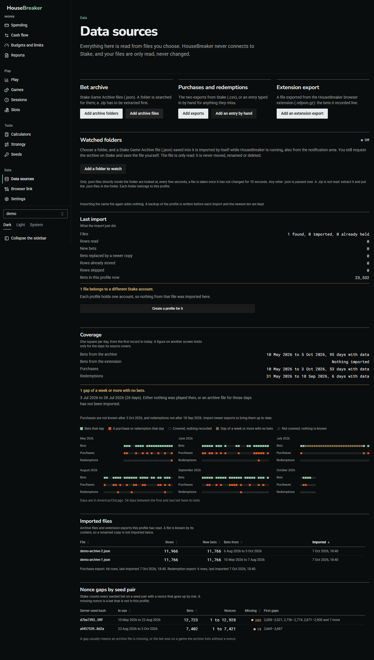The width and height of the screenshot is (374, 660).
Task: Click seed hash d7be7392...5fff
Action: tap(91, 620)
